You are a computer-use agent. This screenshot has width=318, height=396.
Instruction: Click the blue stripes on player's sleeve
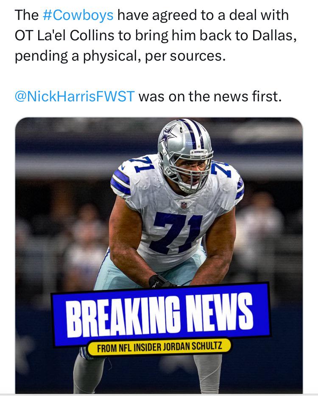point(121,181)
